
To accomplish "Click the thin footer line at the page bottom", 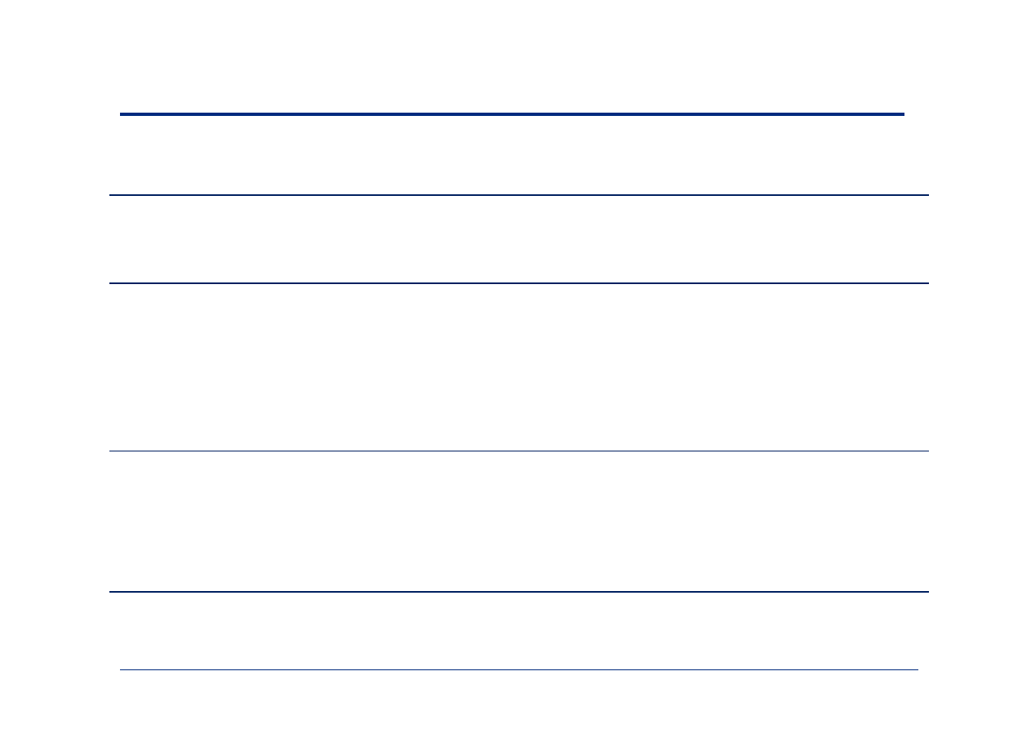I will 519,670.
